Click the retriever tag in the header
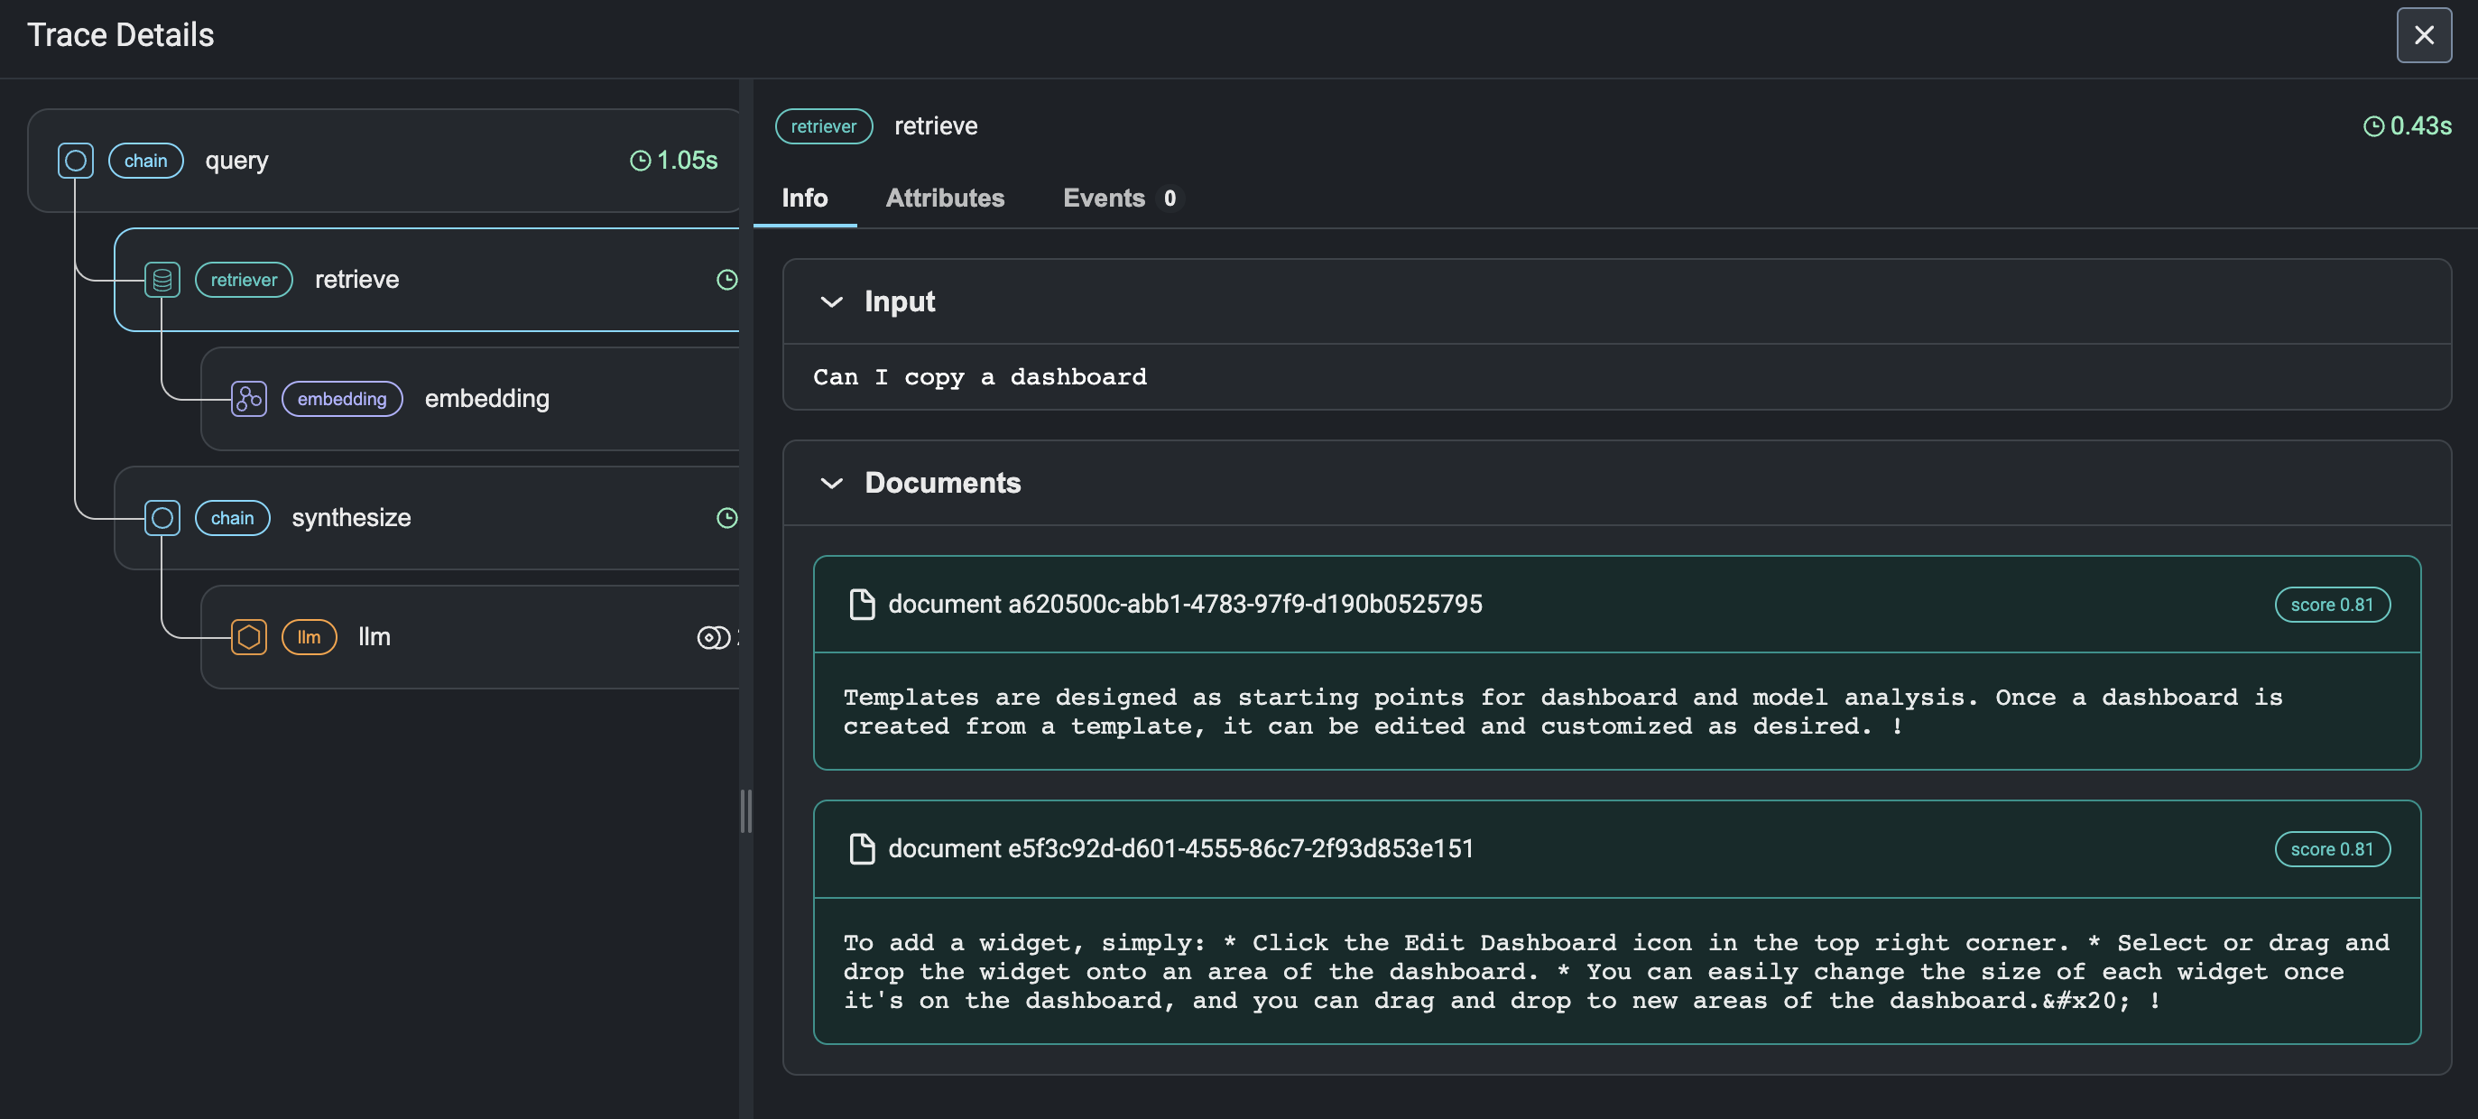2478x1119 pixels. (x=823, y=126)
